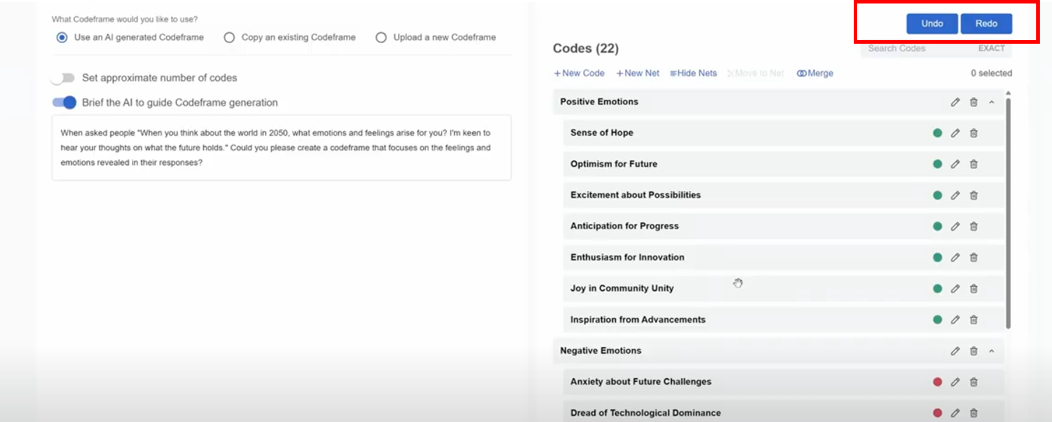The height and width of the screenshot is (422, 1052).
Task: Delete the Optimism for Future code
Action: (x=973, y=164)
